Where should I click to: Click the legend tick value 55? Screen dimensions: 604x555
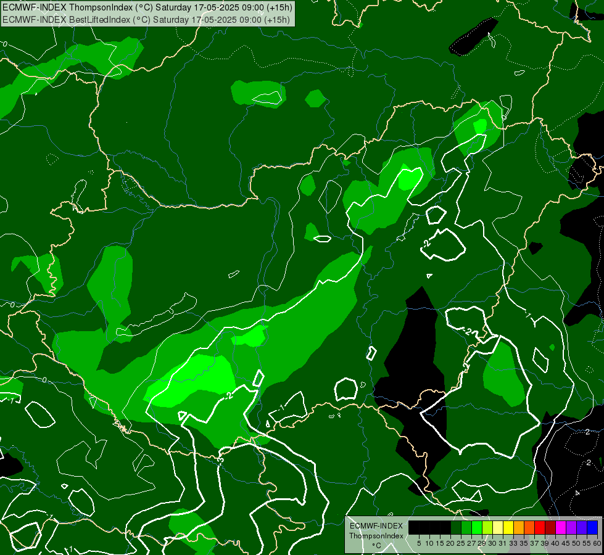(586, 543)
